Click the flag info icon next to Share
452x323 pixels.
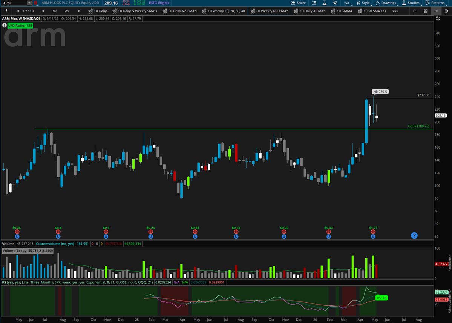click(314, 3)
